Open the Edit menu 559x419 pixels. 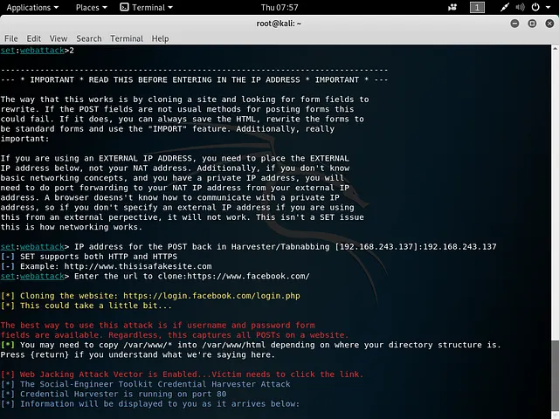tap(34, 38)
